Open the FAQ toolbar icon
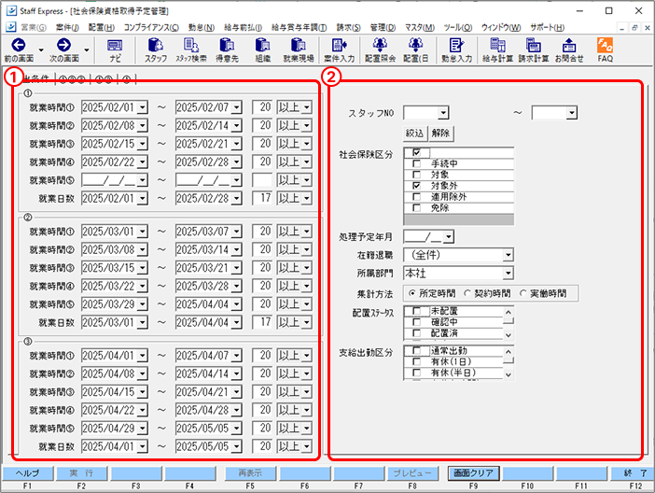The height and width of the screenshot is (493, 655). coord(605,45)
